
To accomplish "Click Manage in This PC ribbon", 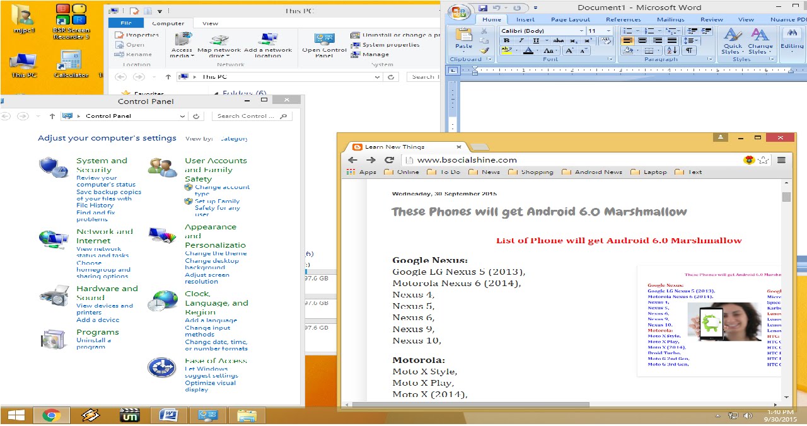I will [371, 54].
